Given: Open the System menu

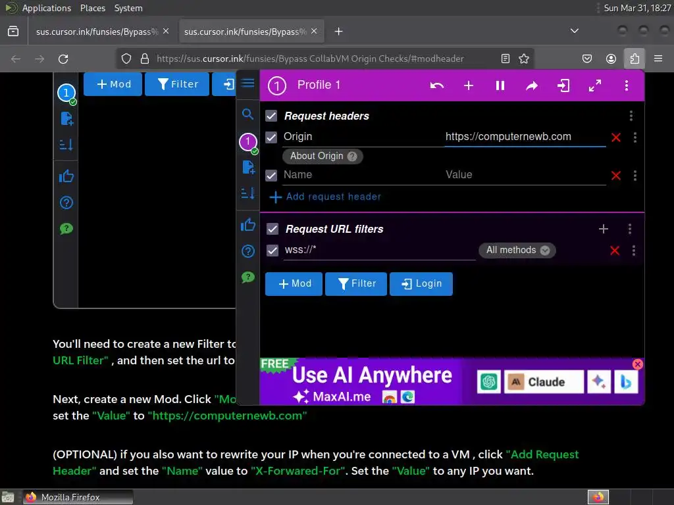Looking at the screenshot, I should coord(128,8).
